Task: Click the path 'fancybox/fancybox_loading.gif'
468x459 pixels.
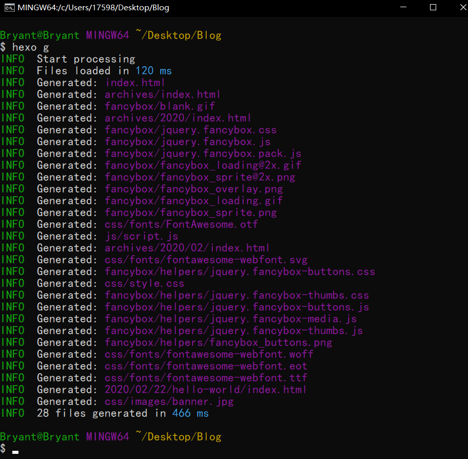Action: pos(193,201)
